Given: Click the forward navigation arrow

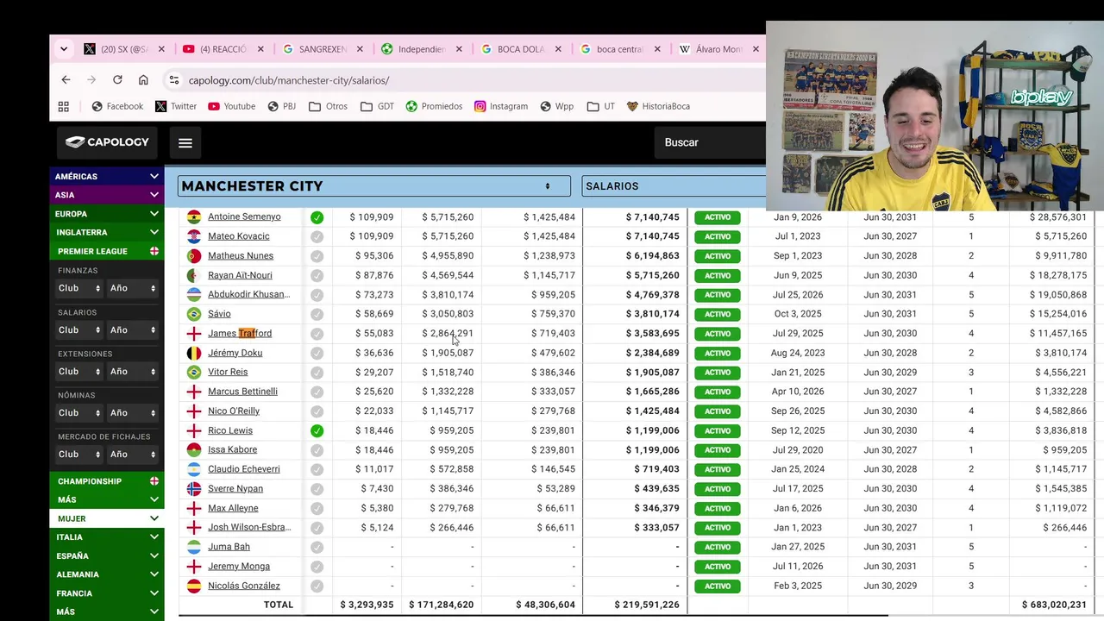Looking at the screenshot, I should click(x=91, y=80).
